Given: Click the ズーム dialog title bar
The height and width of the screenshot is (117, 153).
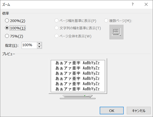Looking at the screenshot, I should [x=65, y=4].
